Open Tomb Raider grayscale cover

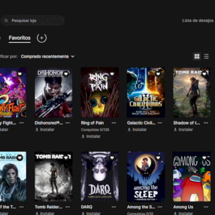pos(53,177)
